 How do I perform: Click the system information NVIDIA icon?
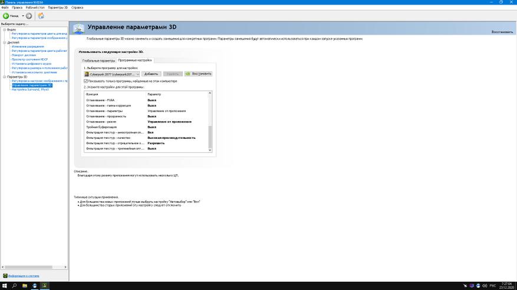click(5, 275)
